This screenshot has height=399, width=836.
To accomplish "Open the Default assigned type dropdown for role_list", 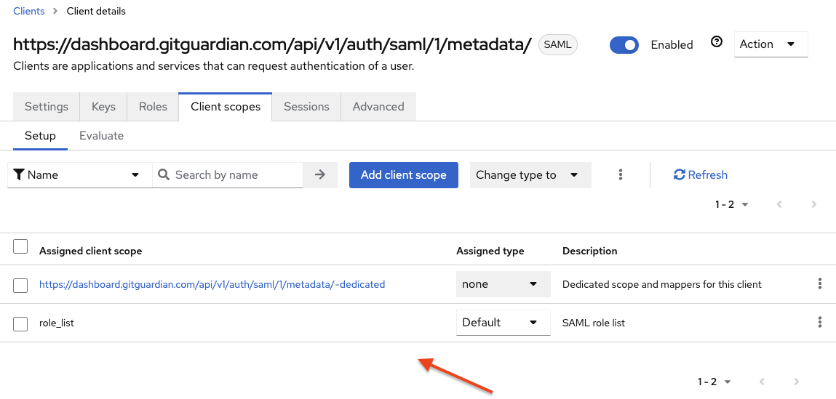I will pos(503,322).
